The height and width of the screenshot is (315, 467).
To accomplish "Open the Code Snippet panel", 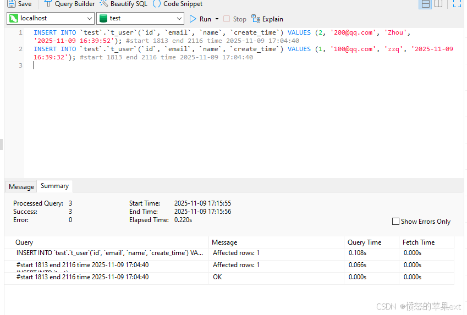I will [178, 4].
